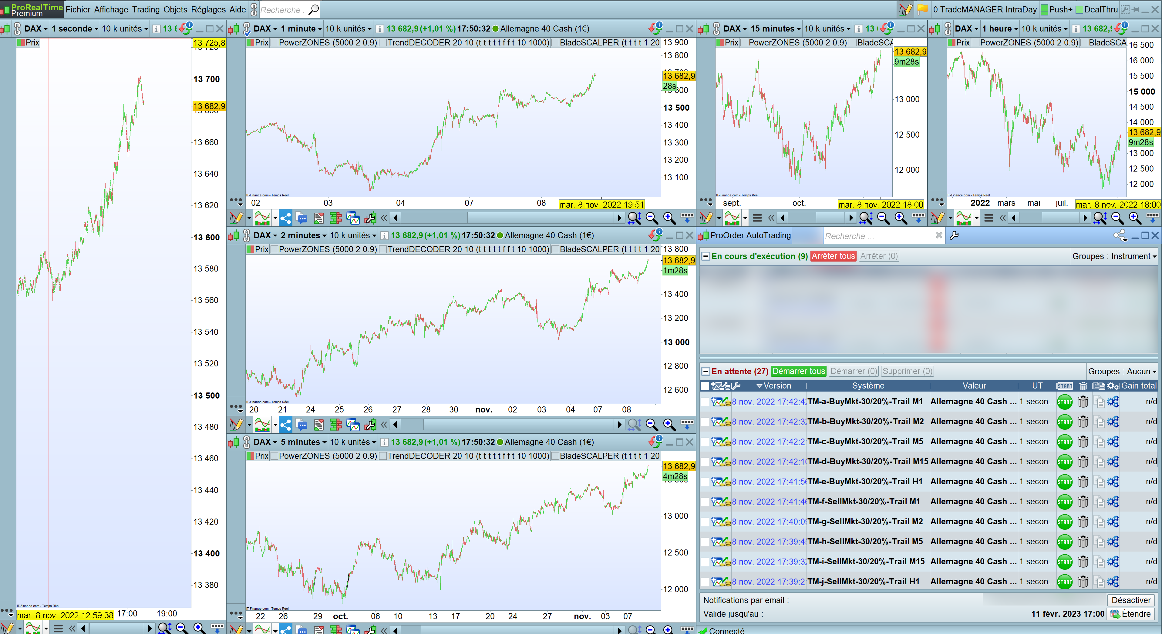Image resolution: width=1162 pixels, height=634 pixels.
Task: Open DAX instrument dropdown on 1 seconde chart
Action: pos(35,29)
